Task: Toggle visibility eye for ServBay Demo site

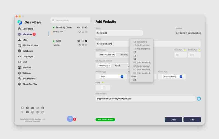Action: click(79, 28)
